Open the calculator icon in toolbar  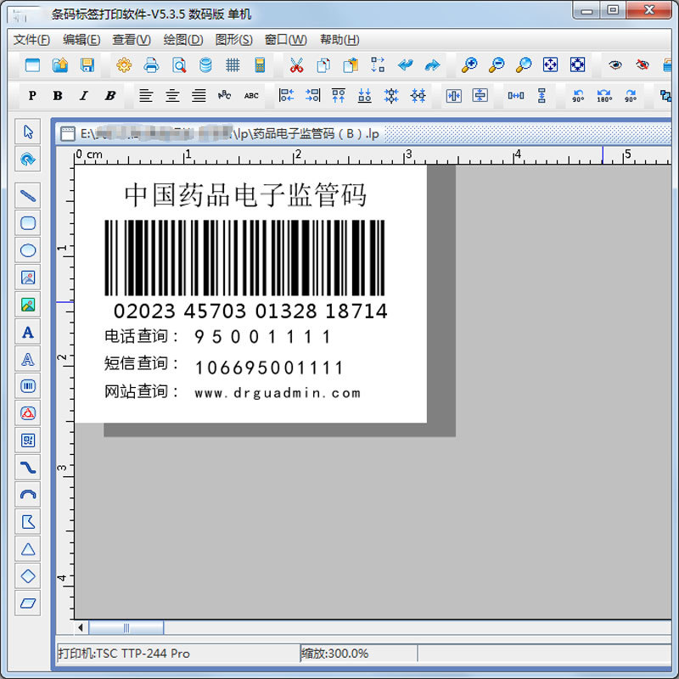point(260,65)
